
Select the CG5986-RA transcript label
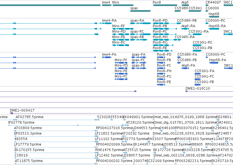pyautogui.click(x=185, y=37)
